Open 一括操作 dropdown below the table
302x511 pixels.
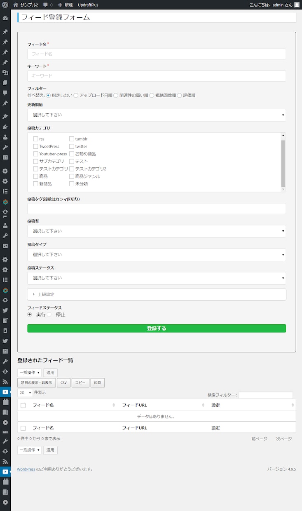pyautogui.click(x=29, y=450)
